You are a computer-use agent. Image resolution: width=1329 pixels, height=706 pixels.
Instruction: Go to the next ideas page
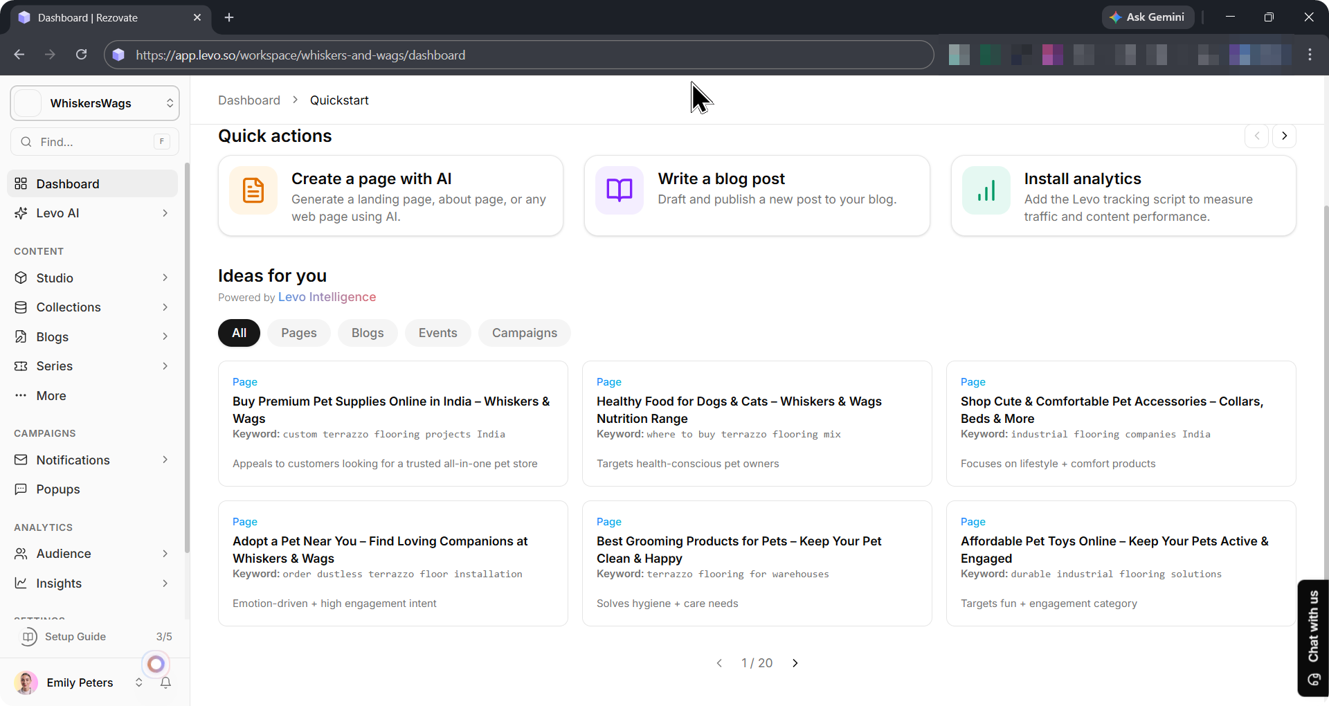(x=795, y=663)
